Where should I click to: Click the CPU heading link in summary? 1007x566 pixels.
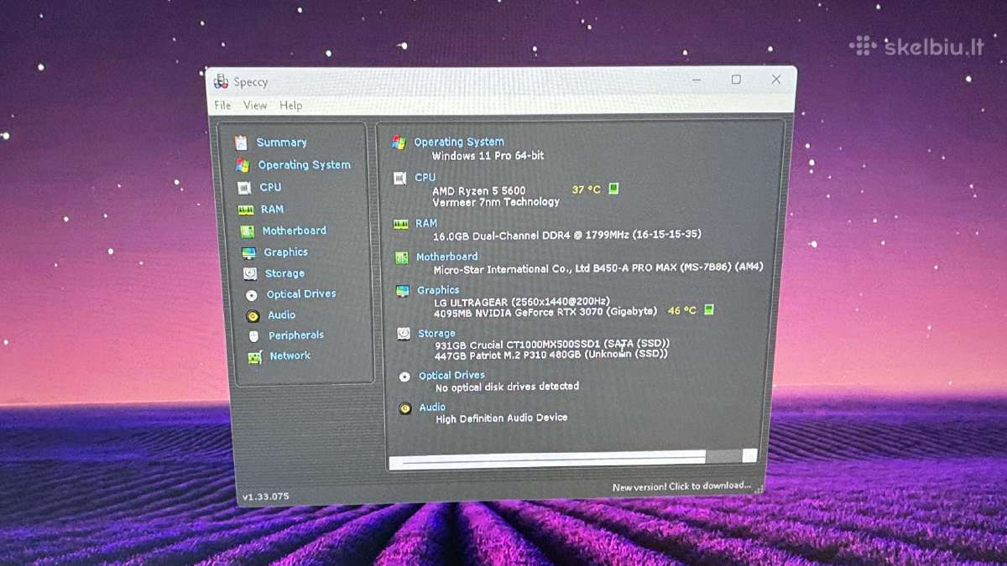(425, 178)
